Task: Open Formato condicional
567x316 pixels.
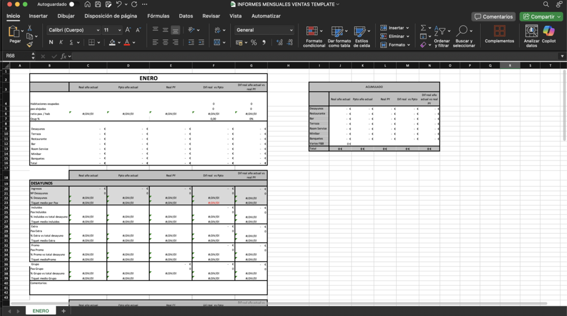Action: tap(314, 37)
